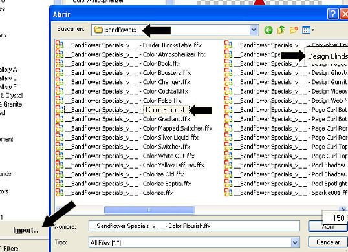The height and width of the screenshot is (252, 348).
Task: Select the Color Changer.ffx file icon
Action: click(x=60, y=82)
